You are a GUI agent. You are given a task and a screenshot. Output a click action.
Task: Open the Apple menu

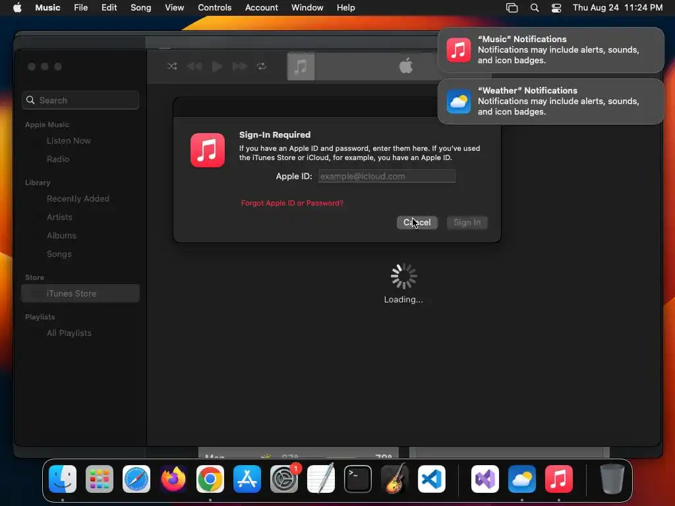tap(17, 7)
